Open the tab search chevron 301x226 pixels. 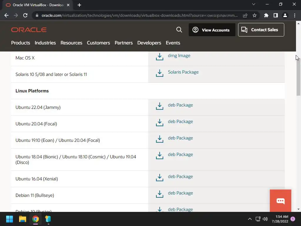pos(254,4)
